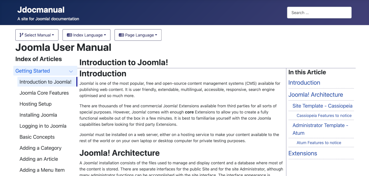Click the In this Article heading
The image size is (369, 176).
pos(307,72)
